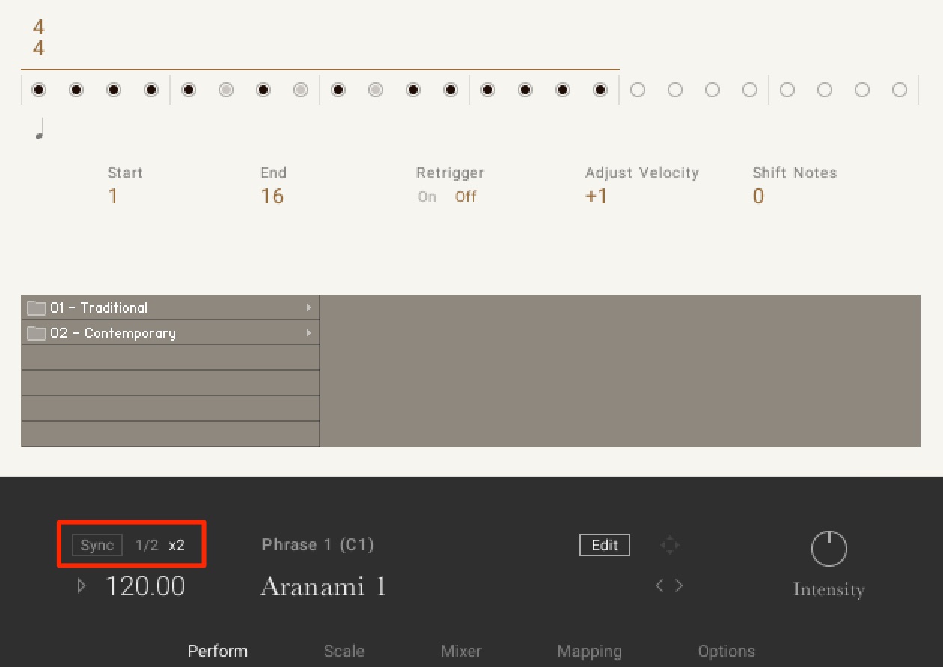Screen dimensions: 943x667
Task: Click the time signature denominator 4
Action: pyautogui.click(x=39, y=49)
